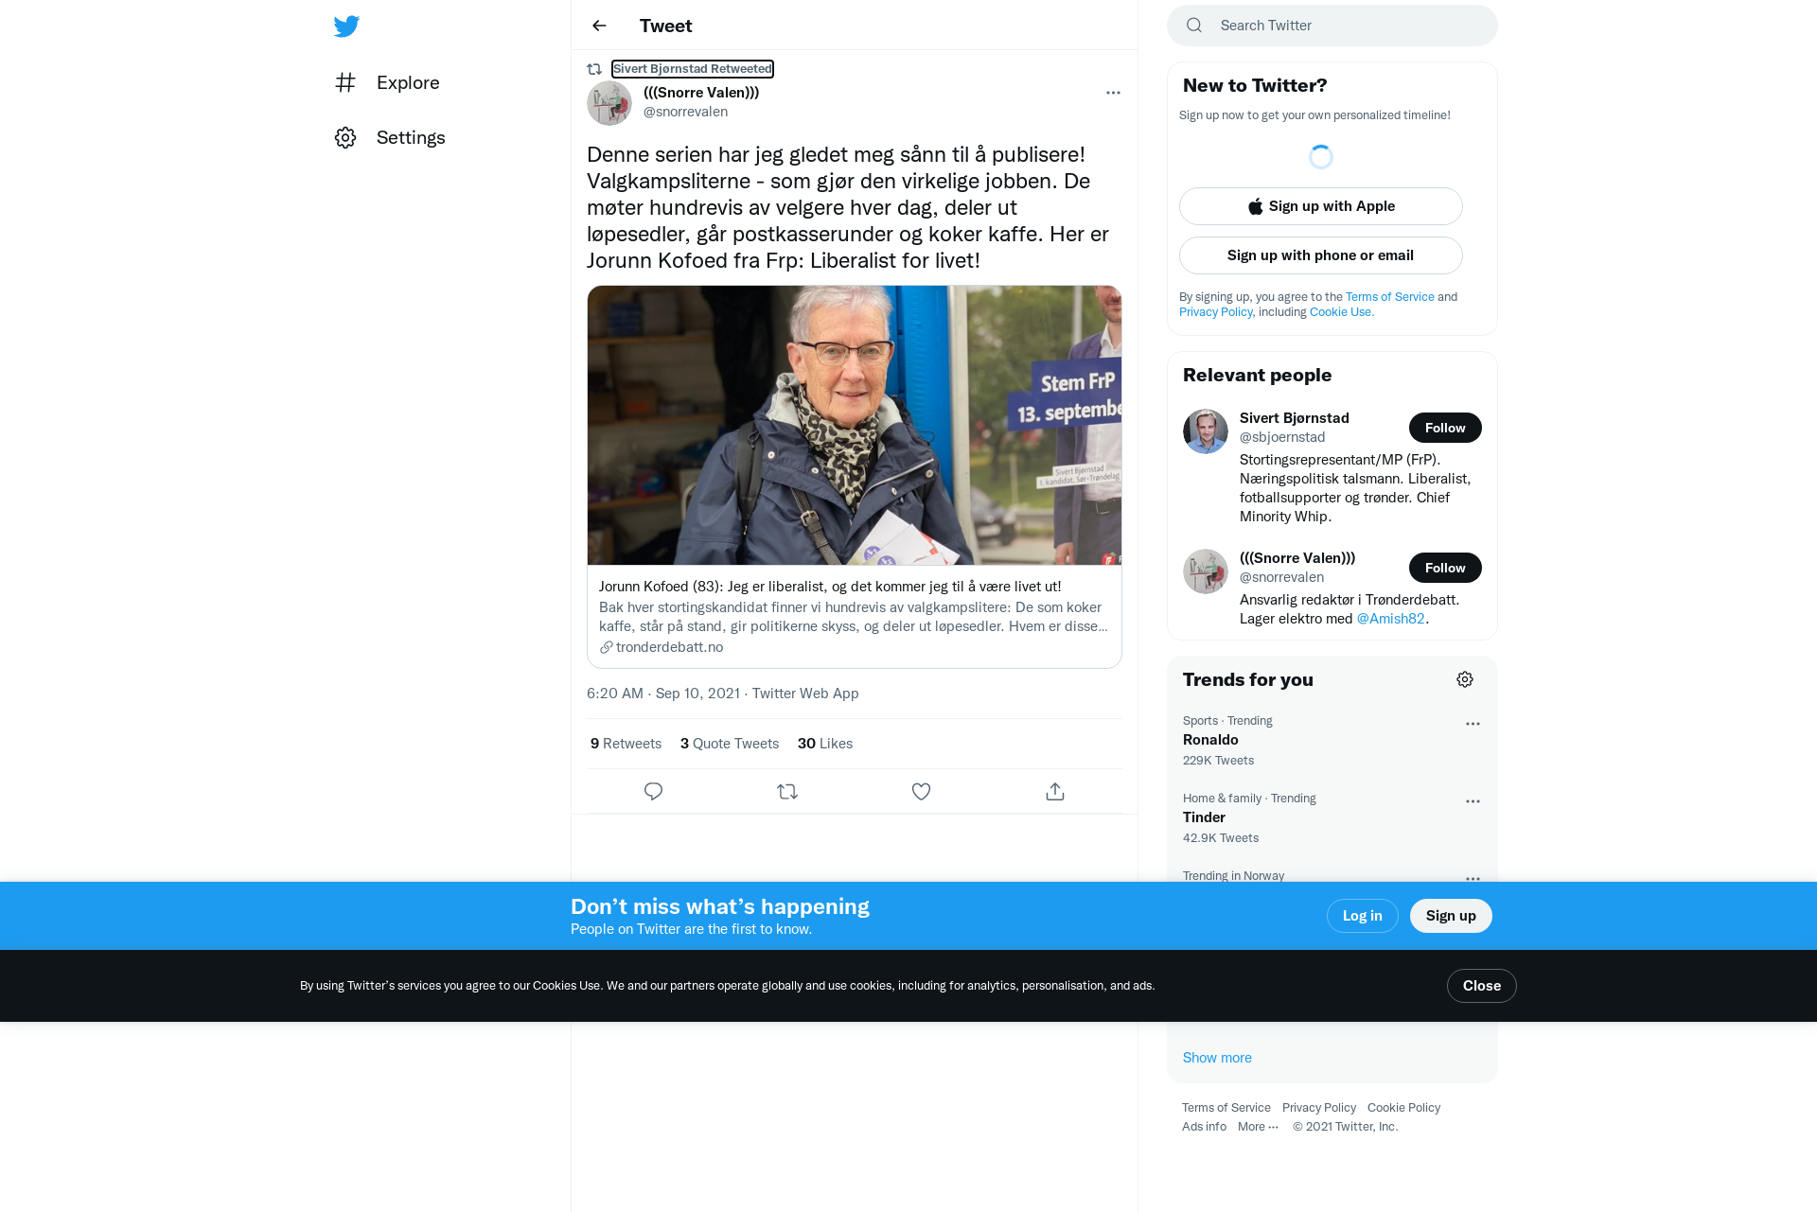Like the tweet with the heart icon

pos(921,791)
